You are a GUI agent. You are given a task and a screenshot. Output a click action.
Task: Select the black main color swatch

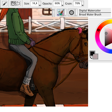(x=92, y=53)
